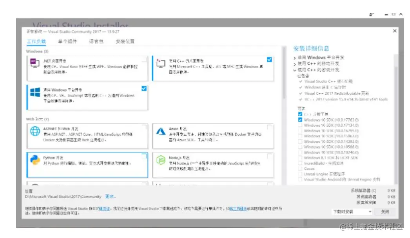
Task: Uncheck Windows 10 SDK (10.0.17763.0)
Action: [x=300, y=120]
